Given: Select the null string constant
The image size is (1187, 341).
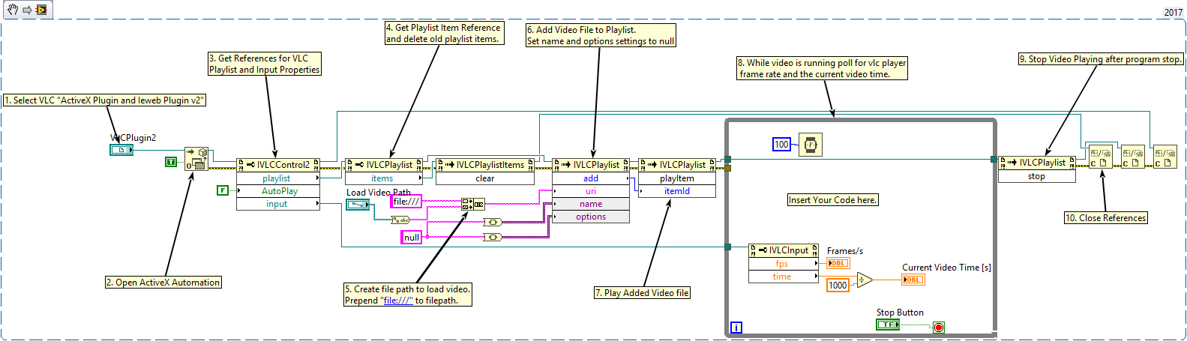Looking at the screenshot, I should (412, 238).
